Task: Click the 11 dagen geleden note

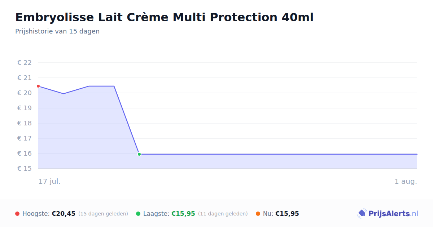Action: 223,214
